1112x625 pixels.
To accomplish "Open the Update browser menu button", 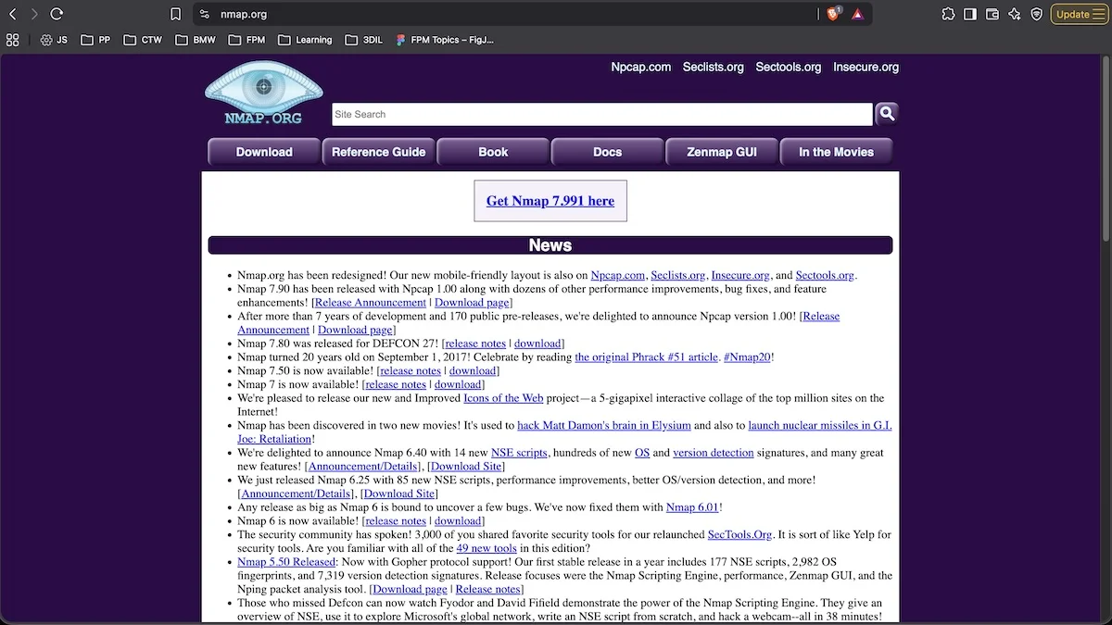I will (x=1079, y=14).
